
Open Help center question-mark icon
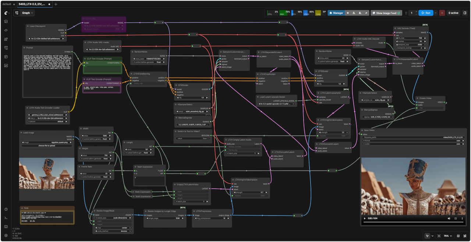tap(6, 209)
